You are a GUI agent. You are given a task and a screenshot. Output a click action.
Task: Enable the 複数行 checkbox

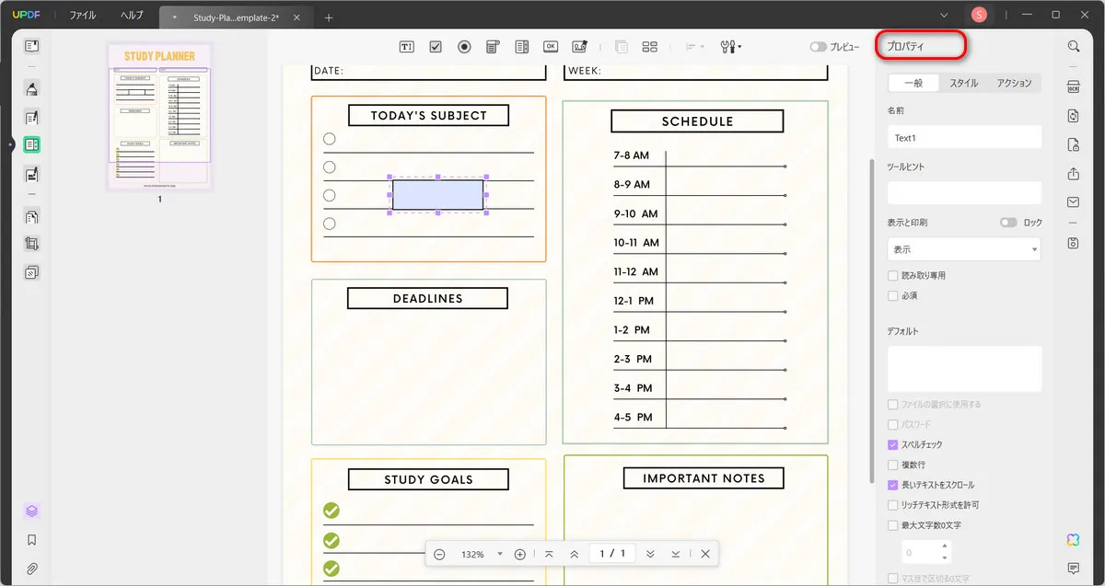892,465
